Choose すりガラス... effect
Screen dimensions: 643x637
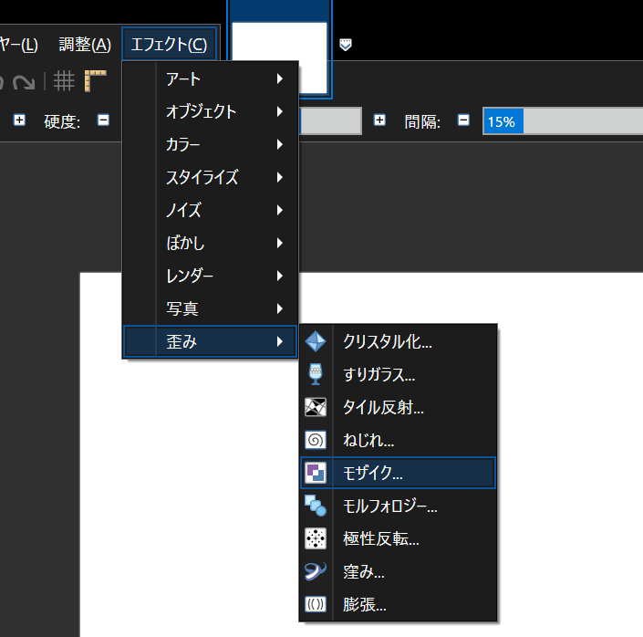pos(398,374)
